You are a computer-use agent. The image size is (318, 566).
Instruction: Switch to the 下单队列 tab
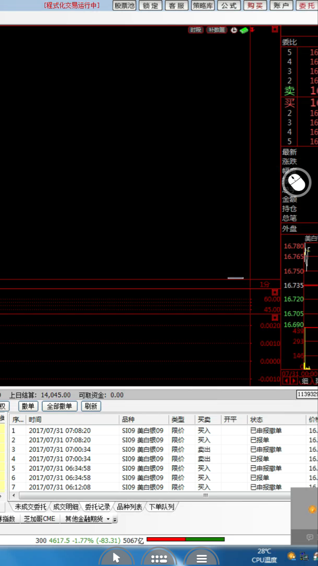[162, 507]
